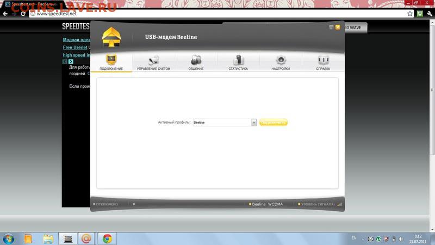This screenshot has height=245, width=435.
Task: Reload the speedtest.net page
Action: coord(23,14)
